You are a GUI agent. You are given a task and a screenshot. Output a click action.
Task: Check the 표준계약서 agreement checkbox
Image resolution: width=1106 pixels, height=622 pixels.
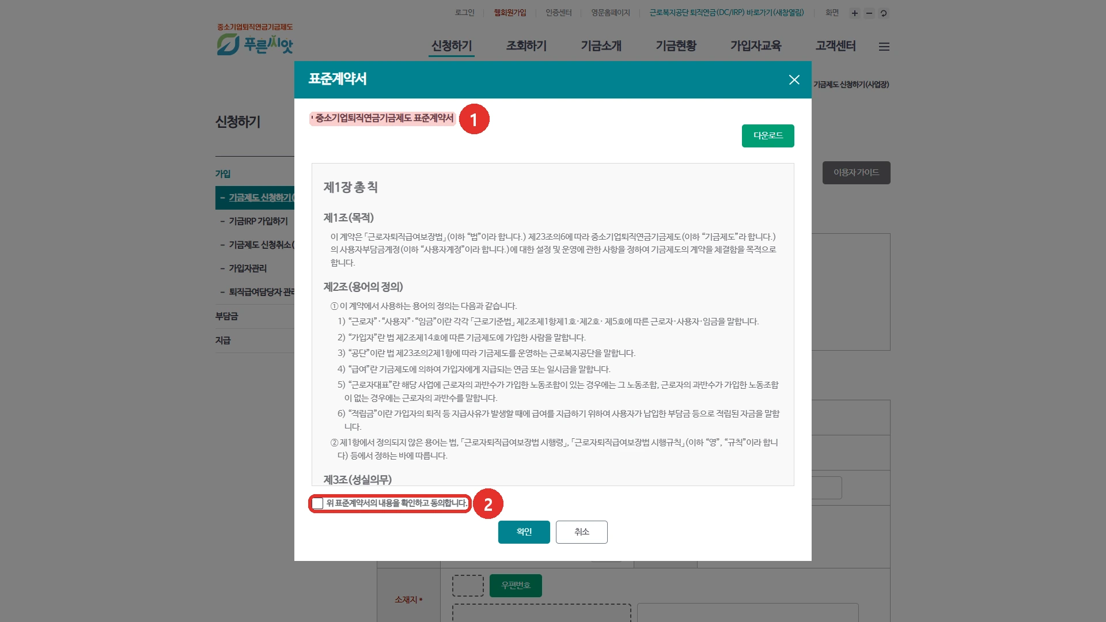[x=318, y=504]
